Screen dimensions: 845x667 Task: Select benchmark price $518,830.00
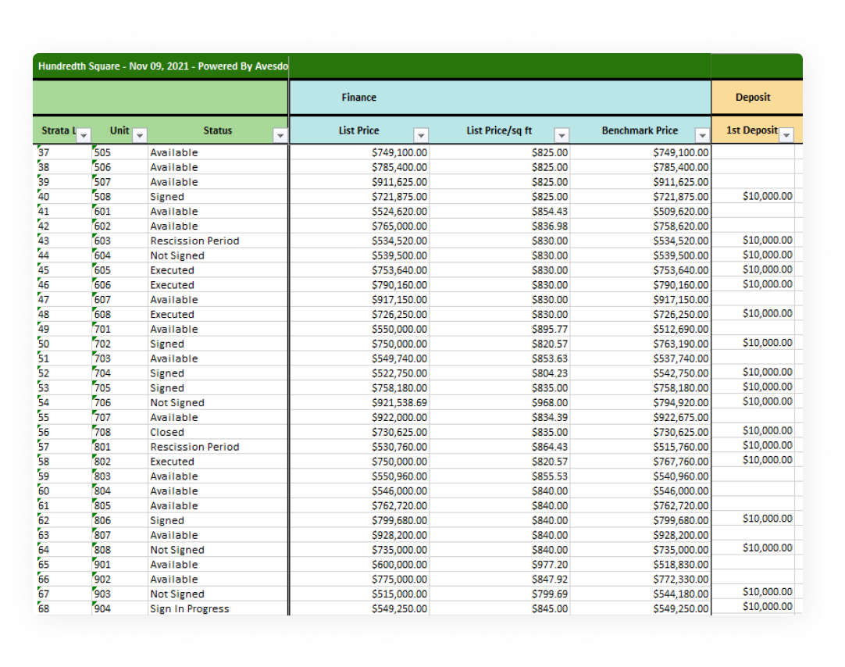click(x=640, y=564)
